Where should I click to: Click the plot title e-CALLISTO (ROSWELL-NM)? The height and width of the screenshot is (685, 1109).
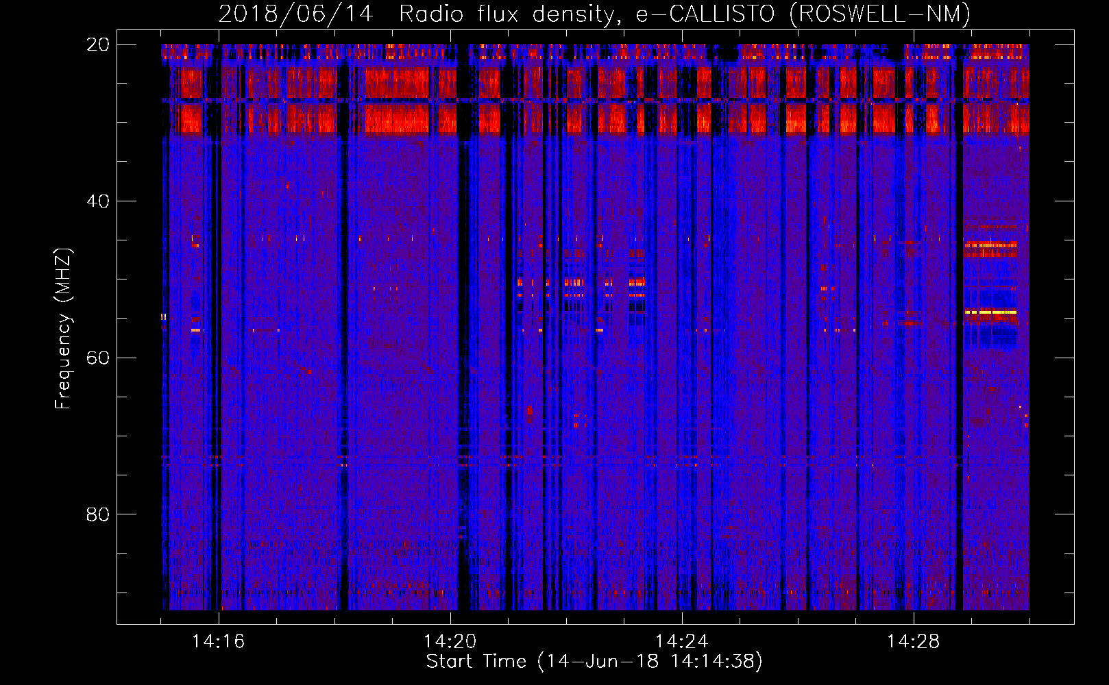[x=803, y=14]
